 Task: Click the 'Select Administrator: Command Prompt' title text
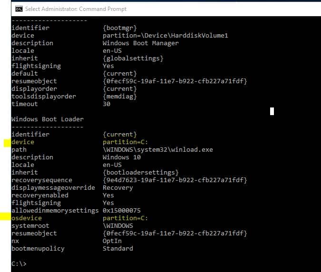[76, 9]
